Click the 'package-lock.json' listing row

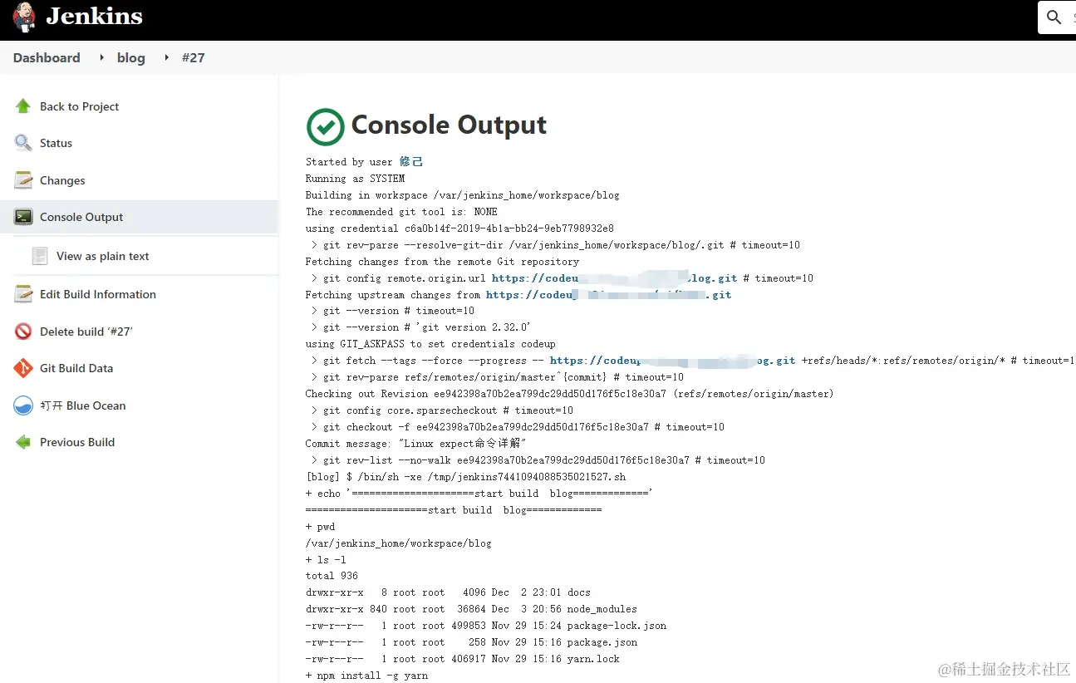coord(486,626)
